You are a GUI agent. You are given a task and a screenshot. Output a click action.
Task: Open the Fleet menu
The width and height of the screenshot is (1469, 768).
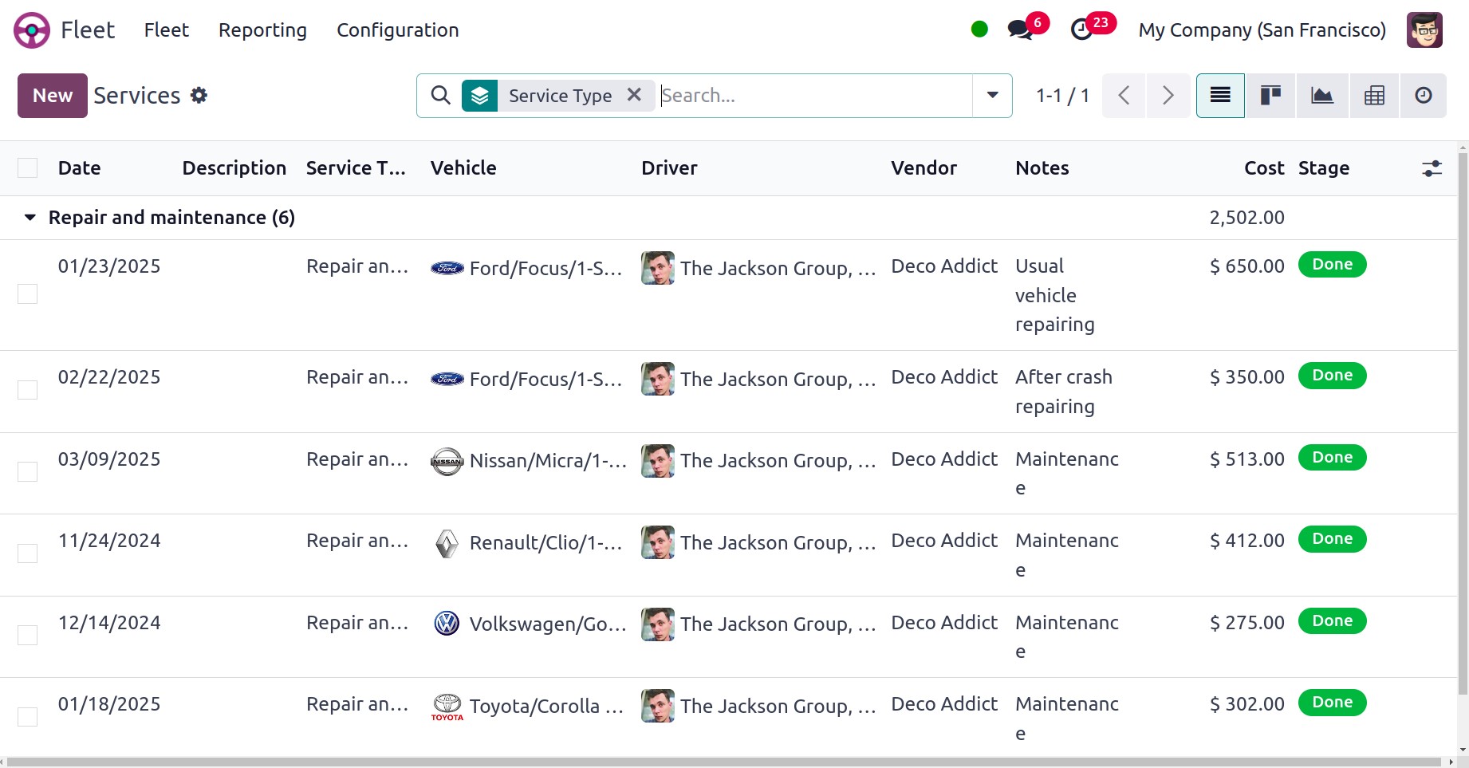(167, 30)
